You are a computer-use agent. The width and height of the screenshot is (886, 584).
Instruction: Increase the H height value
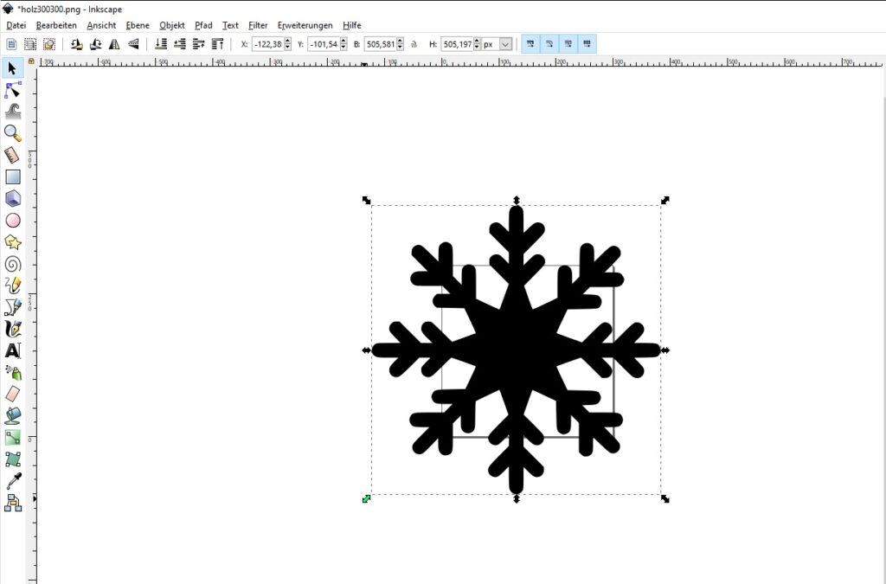[477, 41]
